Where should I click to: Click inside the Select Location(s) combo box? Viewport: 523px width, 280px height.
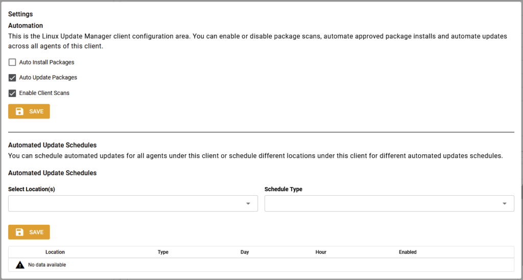133,203
